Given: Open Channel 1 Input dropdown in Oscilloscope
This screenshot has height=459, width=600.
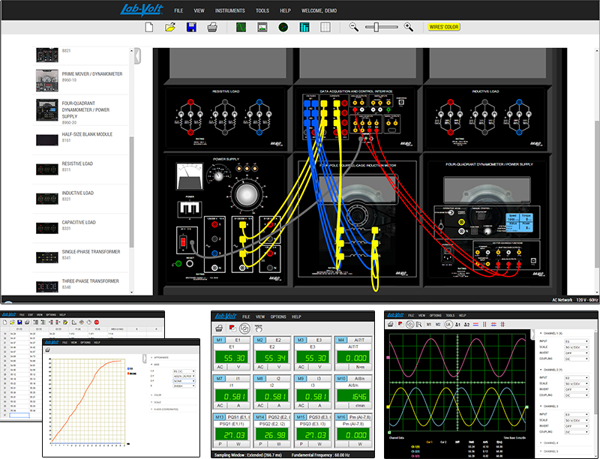Looking at the screenshot, I should (x=577, y=341).
